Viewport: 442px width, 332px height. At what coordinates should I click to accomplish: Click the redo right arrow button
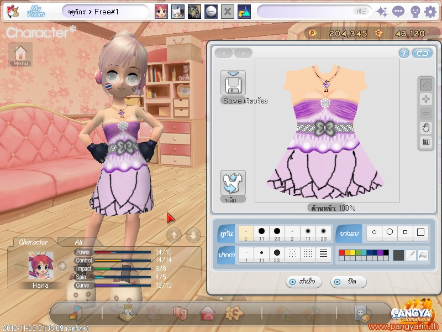[x=243, y=53]
